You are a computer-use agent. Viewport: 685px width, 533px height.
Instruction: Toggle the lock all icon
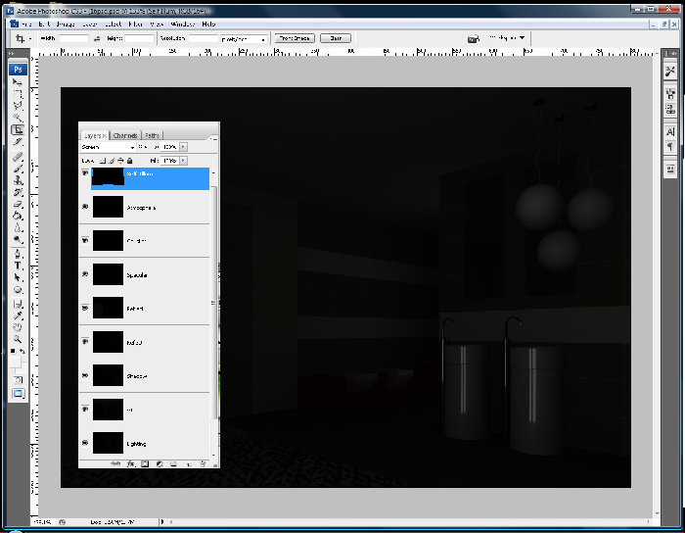click(130, 161)
